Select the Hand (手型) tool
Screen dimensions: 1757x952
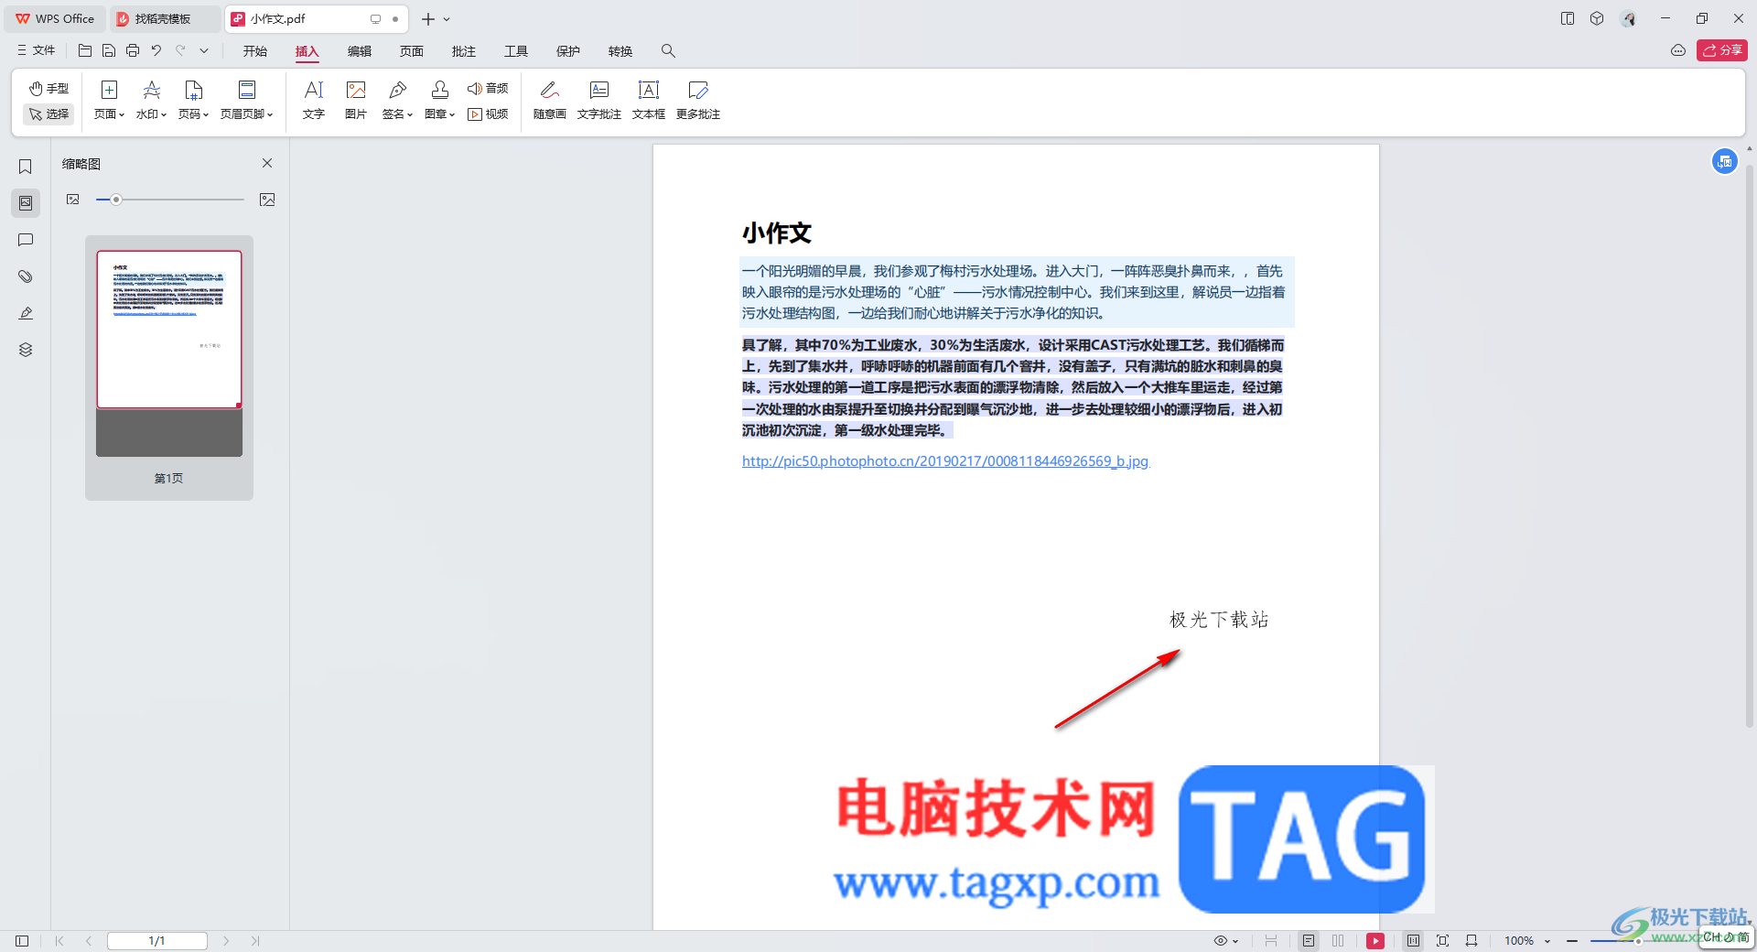pos(49,88)
